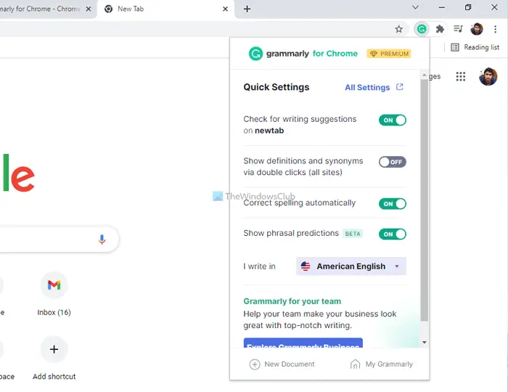Click the BETA label next to phrasal predictions

pyautogui.click(x=353, y=234)
